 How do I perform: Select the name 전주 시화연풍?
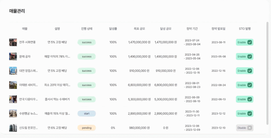pos(27,42)
